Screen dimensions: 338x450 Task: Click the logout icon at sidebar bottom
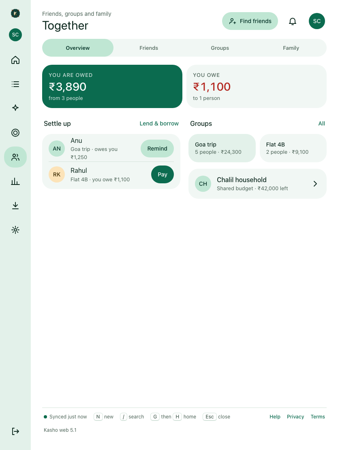coord(15,431)
